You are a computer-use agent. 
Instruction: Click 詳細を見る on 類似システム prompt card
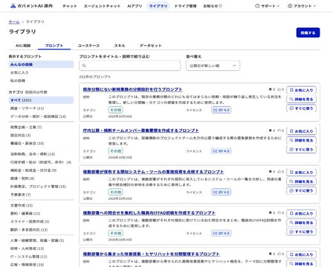pyautogui.click(x=301, y=181)
